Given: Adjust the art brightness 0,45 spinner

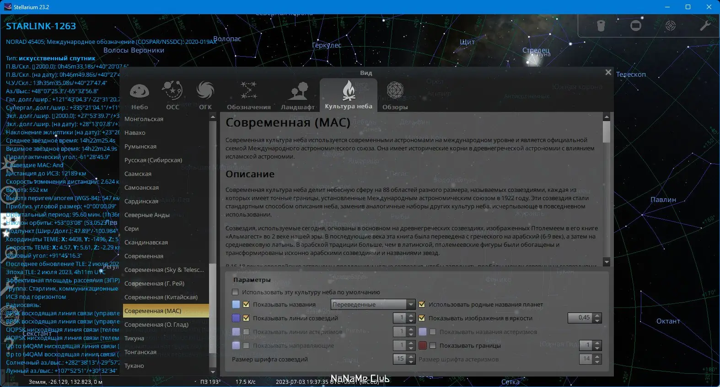Looking at the screenshot, I should click(585, 318).
